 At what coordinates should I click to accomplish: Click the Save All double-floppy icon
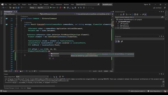pos(19,8)
